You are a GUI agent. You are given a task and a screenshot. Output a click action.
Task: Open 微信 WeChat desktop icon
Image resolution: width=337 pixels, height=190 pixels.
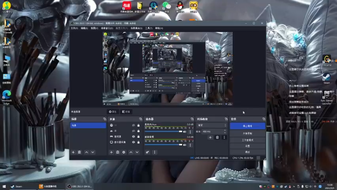[x=166, y=7]
